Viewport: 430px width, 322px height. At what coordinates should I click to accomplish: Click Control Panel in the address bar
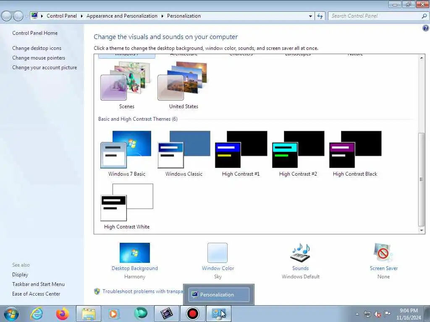62,16
